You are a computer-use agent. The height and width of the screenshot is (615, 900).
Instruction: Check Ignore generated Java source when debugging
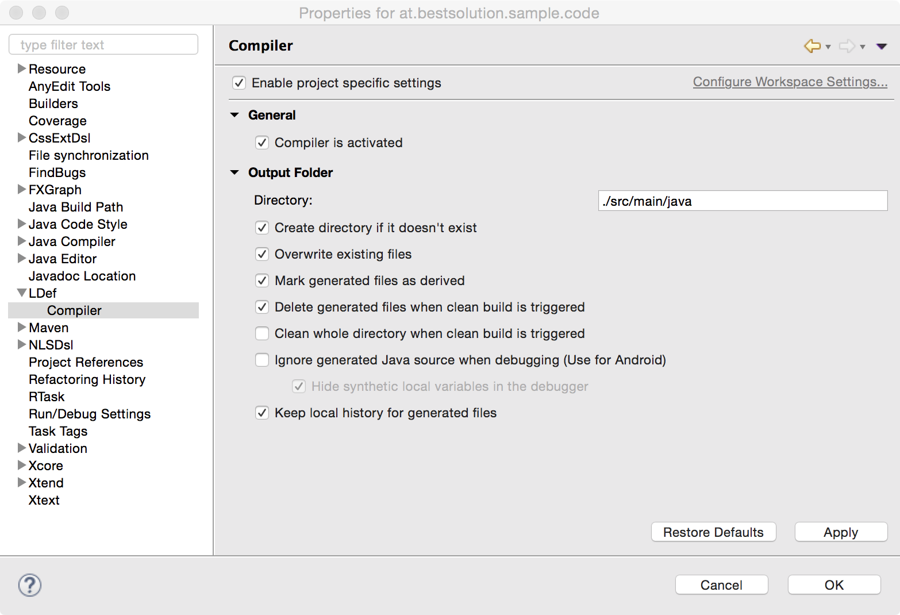262,360
